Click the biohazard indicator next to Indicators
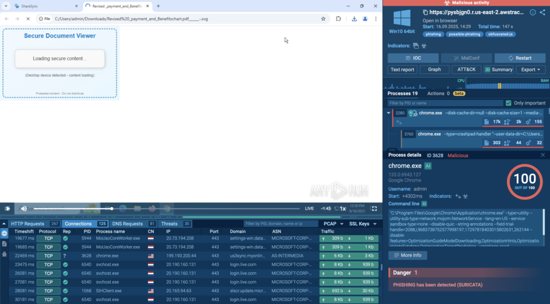The width and height of the screenshot is (550, 304). point(424,46)
